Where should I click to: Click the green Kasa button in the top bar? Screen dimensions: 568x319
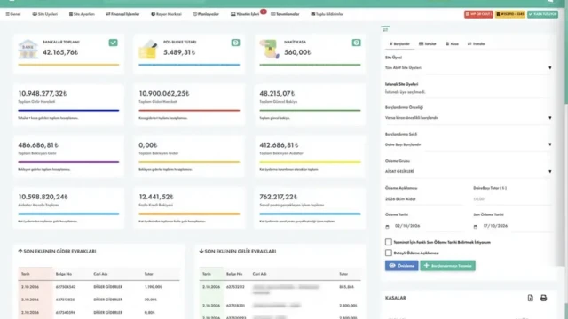(x=542, y=14)
